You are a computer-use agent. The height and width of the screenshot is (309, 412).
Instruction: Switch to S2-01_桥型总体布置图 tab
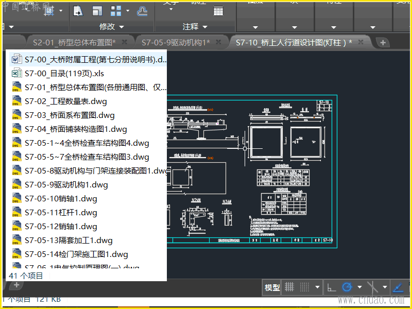pyautogui.click(x=74, y=42)
